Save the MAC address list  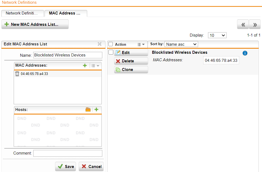click(x=65, y=166)
